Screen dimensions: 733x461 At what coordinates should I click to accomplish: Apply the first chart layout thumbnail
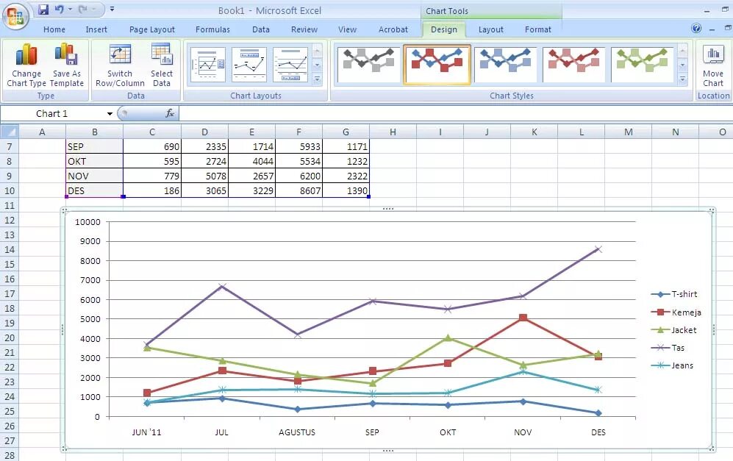tap(208, 65)
